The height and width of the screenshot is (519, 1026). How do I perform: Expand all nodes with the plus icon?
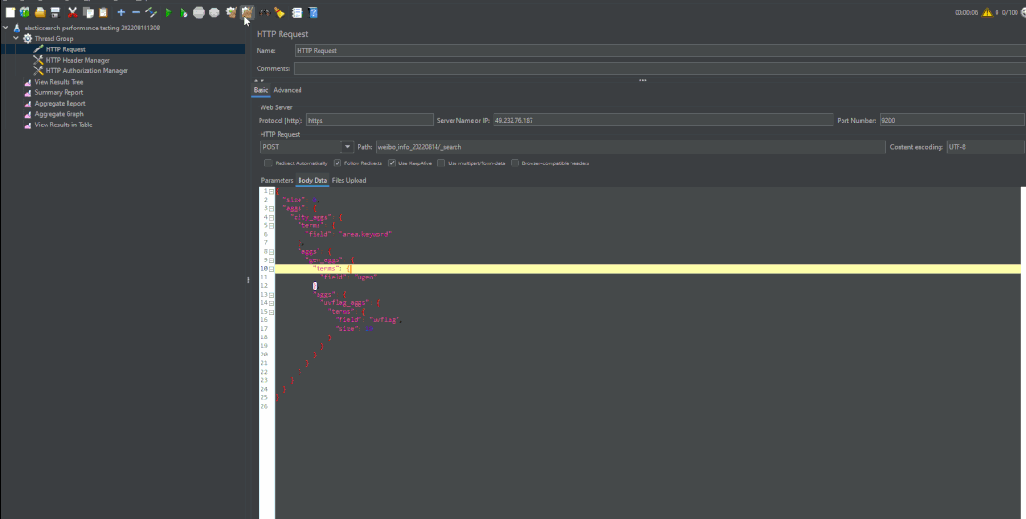pos(121,12)
